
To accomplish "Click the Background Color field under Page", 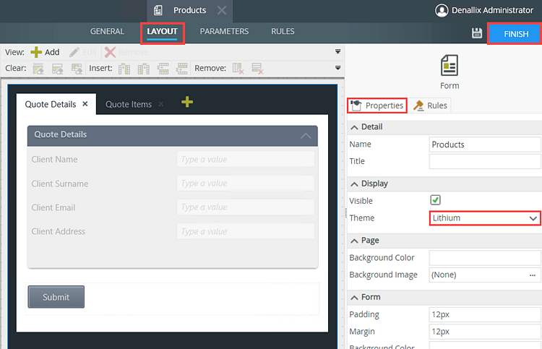I will [484, 258].
